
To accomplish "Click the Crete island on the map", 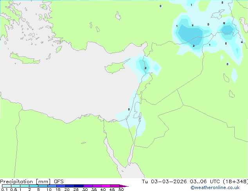I will coord(25,58).
